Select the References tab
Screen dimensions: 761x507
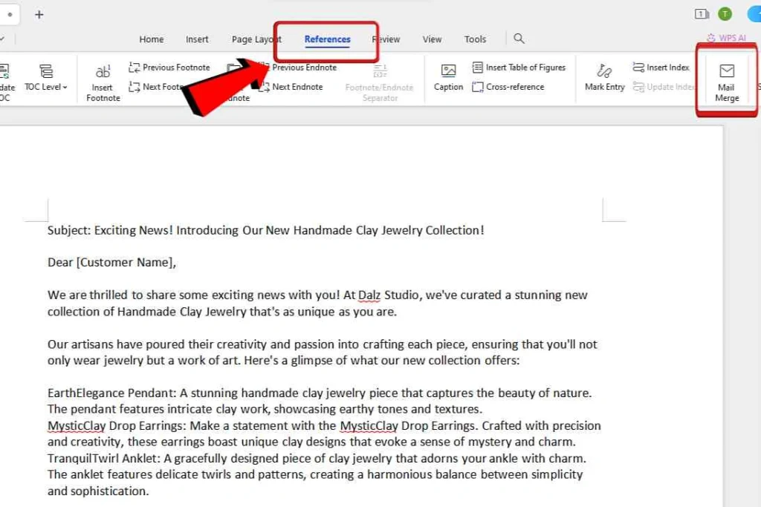point(327,39)
